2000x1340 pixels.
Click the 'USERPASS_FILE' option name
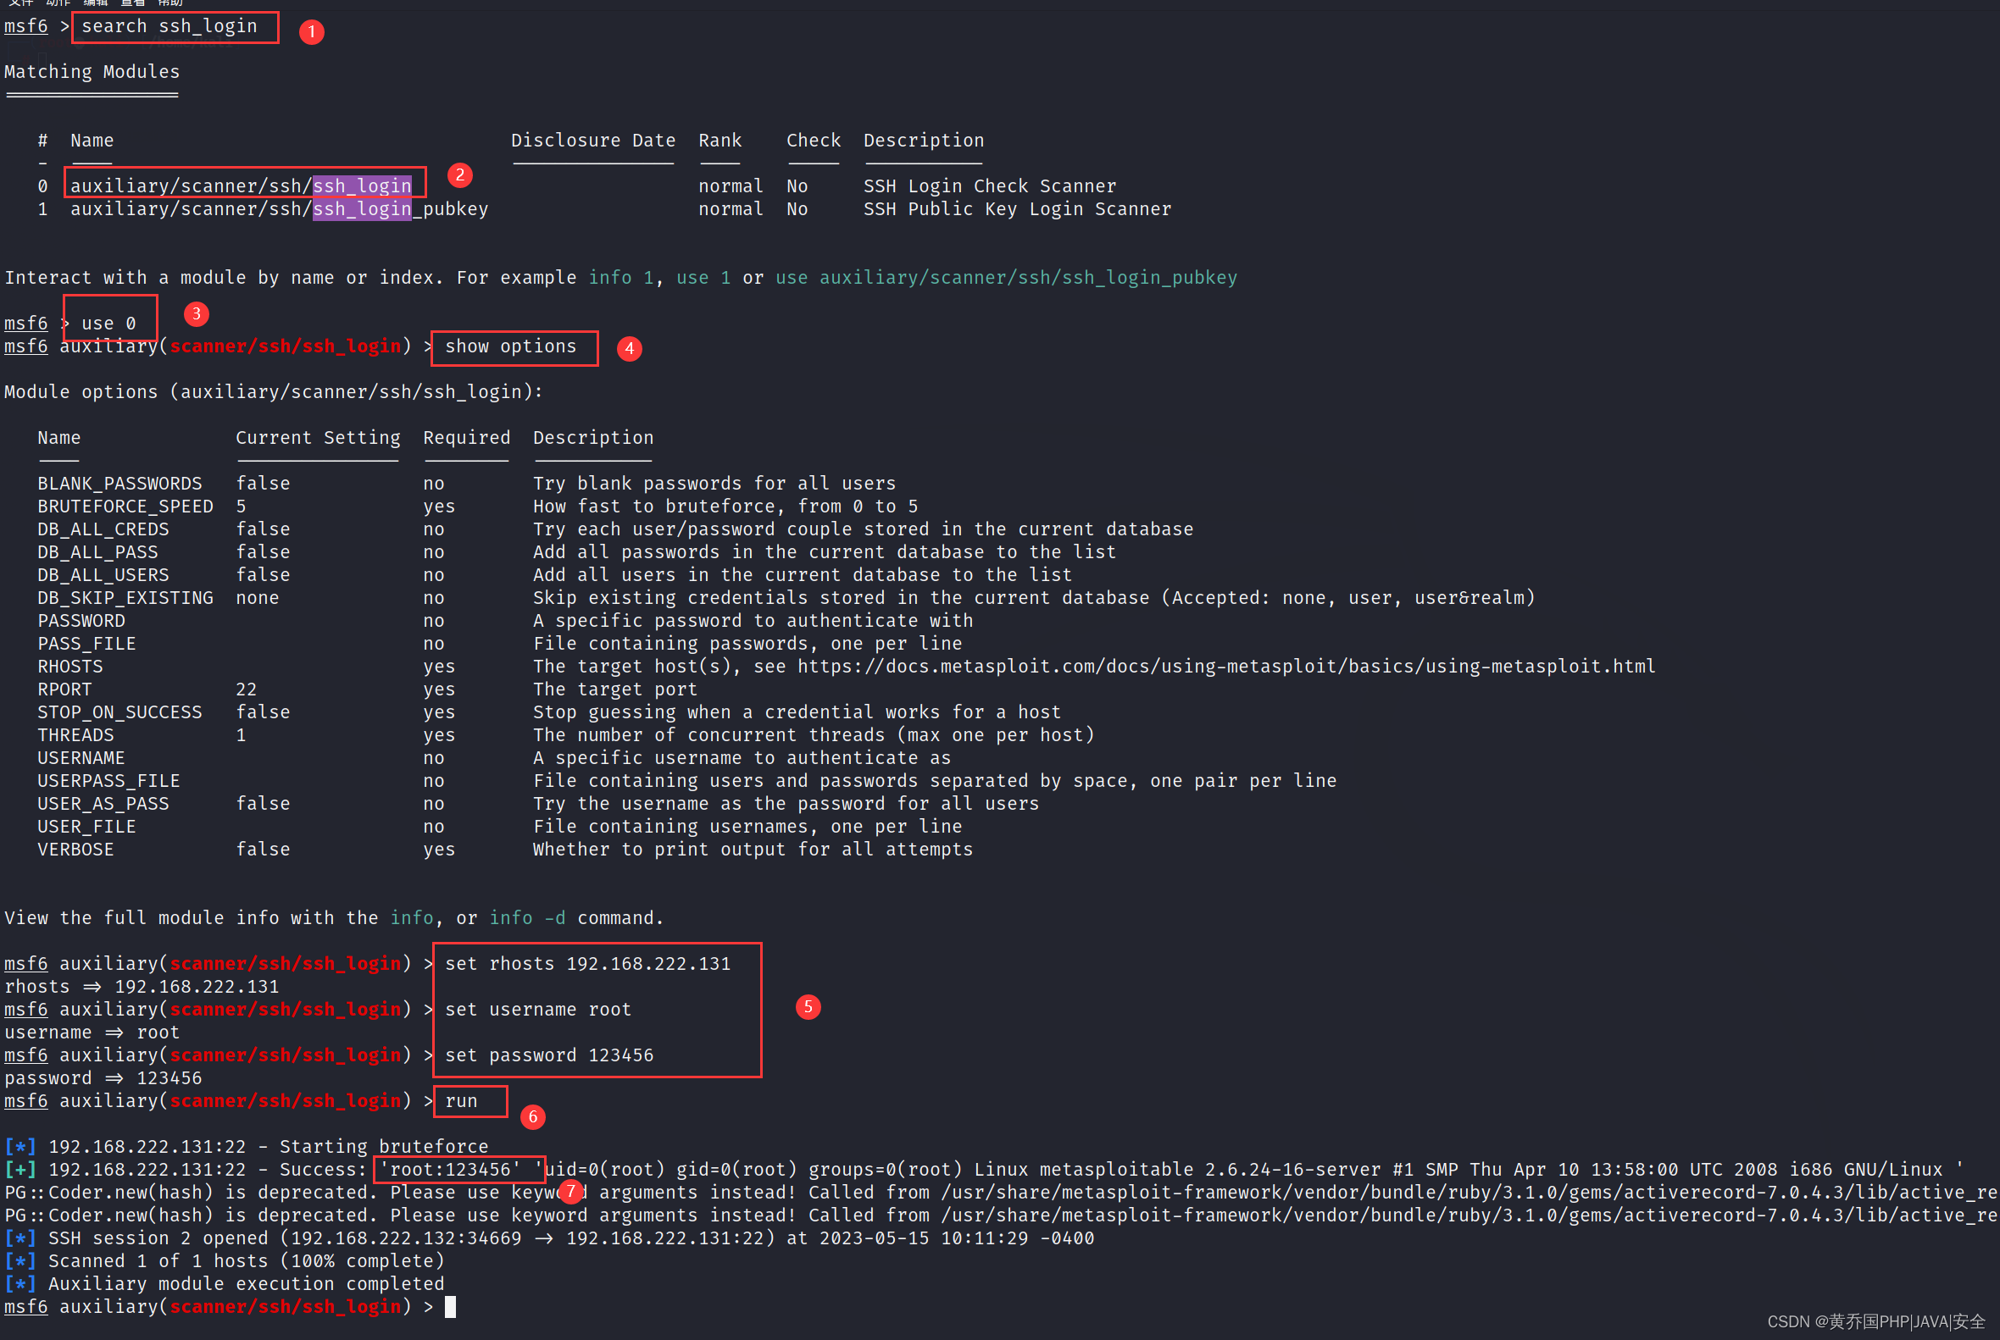tap(108, 781)
